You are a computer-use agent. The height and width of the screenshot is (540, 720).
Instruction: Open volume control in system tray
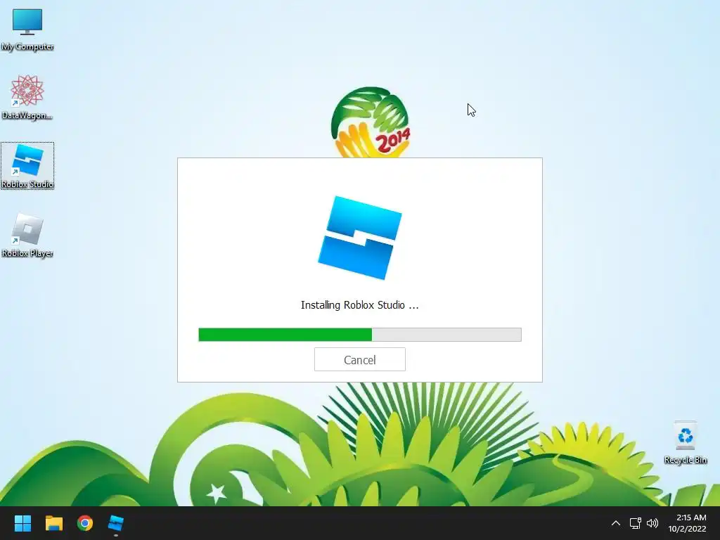pyautogui.click(x=652, y=523)
